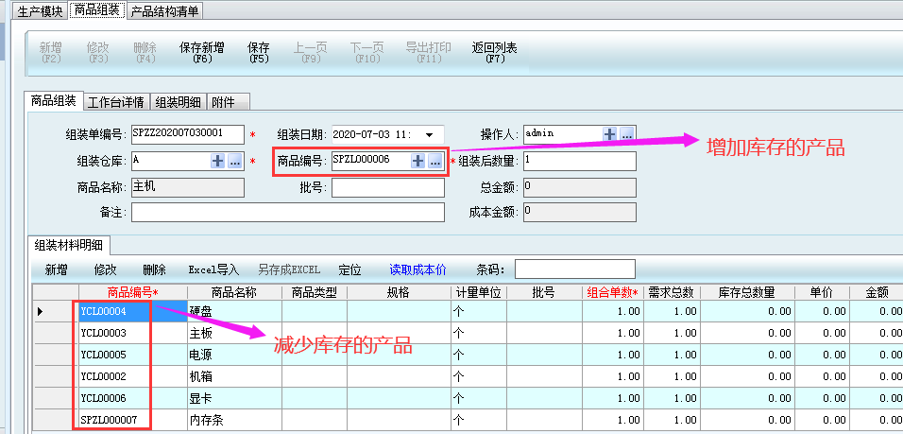
Task: Open the lookup ellipsis next to 商品编号
Action: click(434, 162)
